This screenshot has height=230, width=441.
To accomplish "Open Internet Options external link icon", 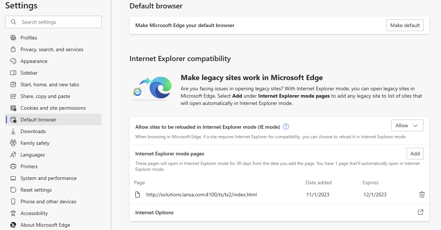I will point(421,212).
